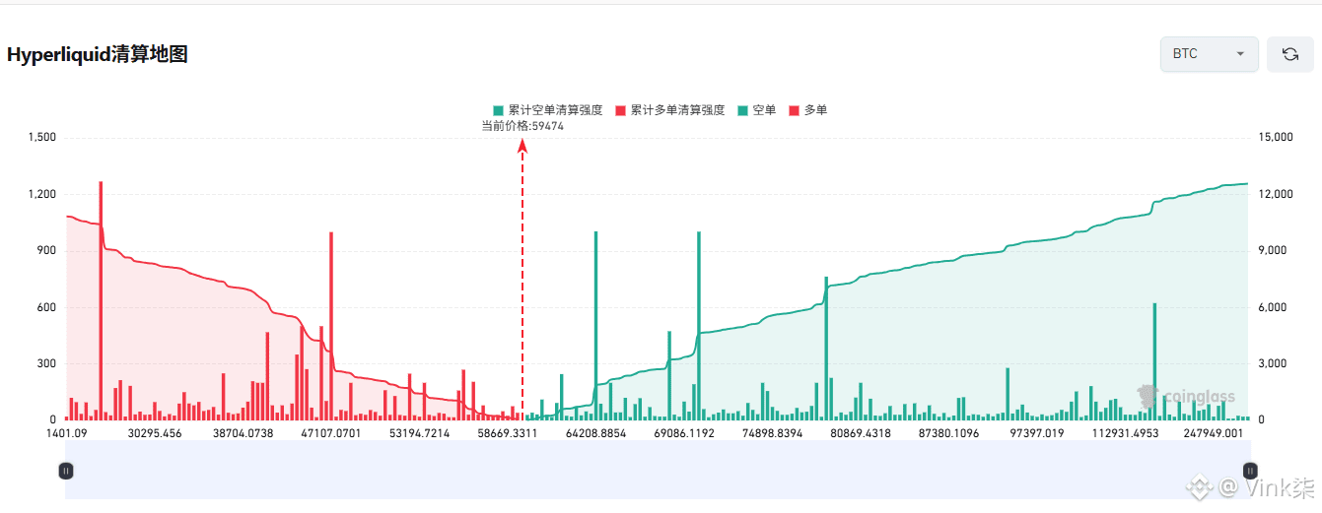Click the x-axis label 80869.4318
The height and width of the screenshot is (513, 1322).
pyautogui.click(x=860, y=432)
